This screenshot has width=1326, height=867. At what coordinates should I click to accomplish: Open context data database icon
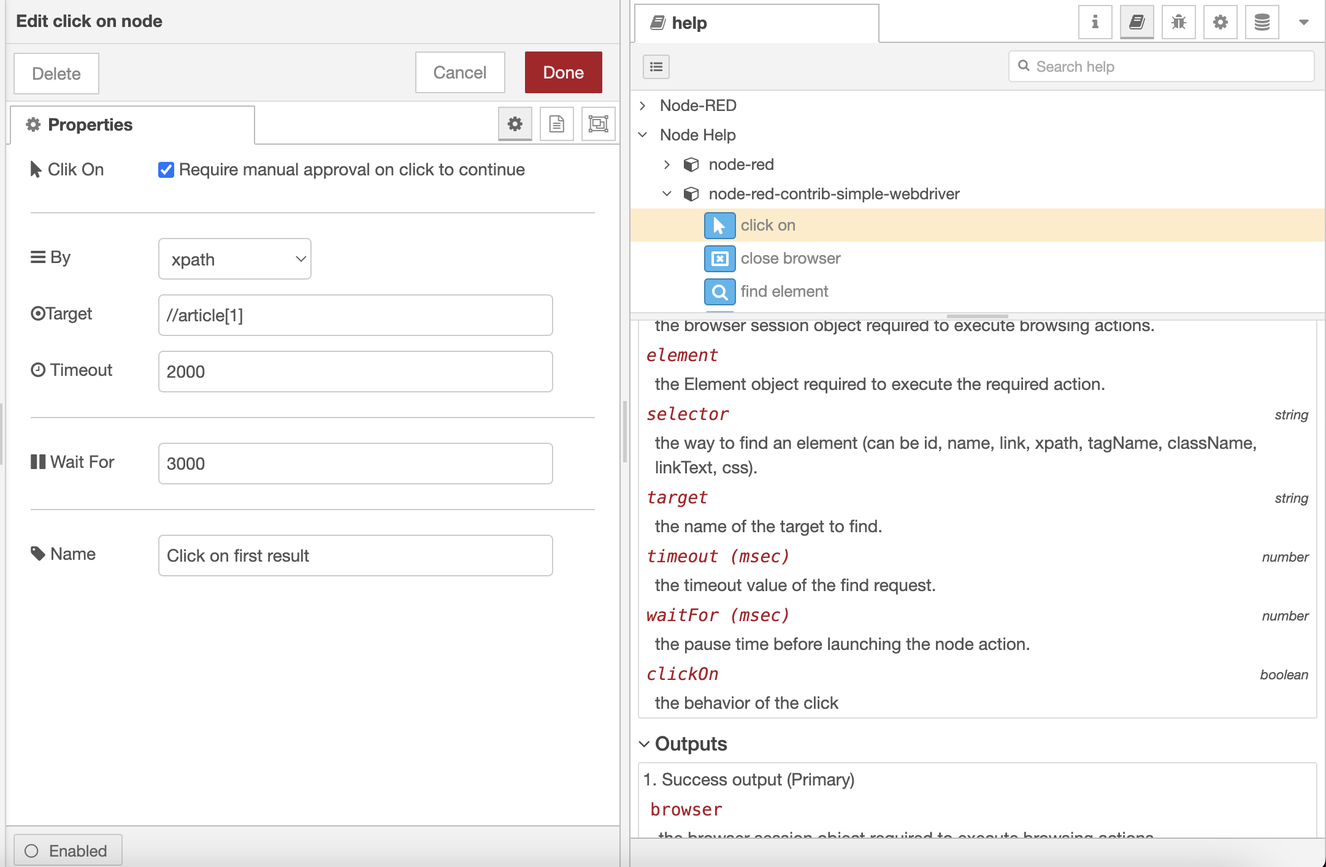[x=1262, y=23]
